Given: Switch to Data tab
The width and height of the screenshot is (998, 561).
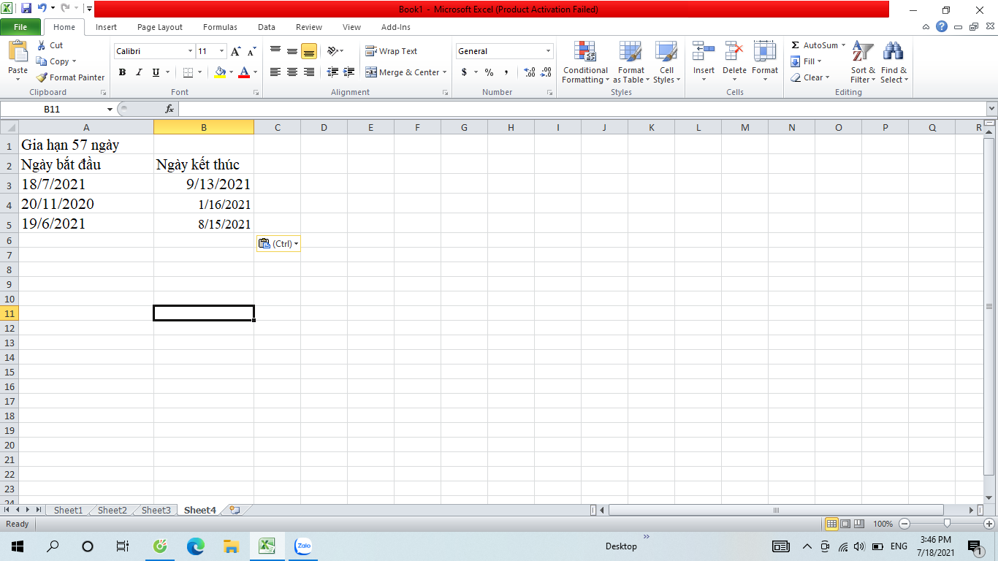Looking at the screenshot, I should point(267,27).
